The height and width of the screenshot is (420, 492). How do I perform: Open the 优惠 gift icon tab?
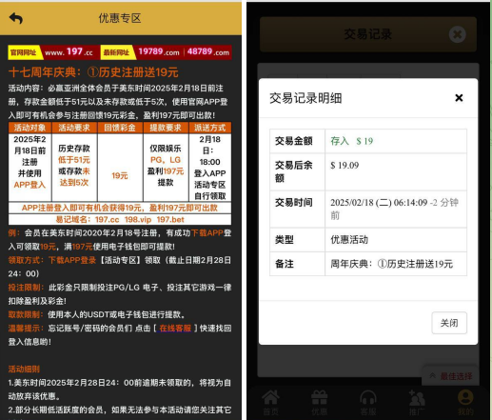319,403
